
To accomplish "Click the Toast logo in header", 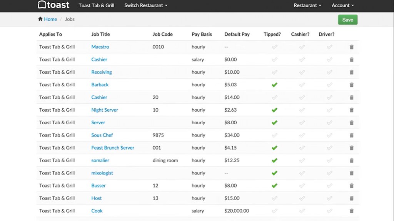I will point(53,5).
